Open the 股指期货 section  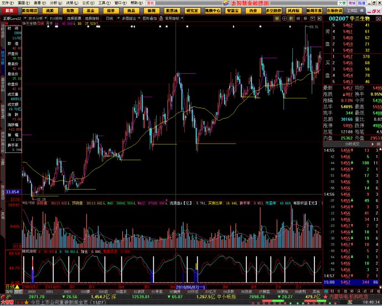point(30,11)
